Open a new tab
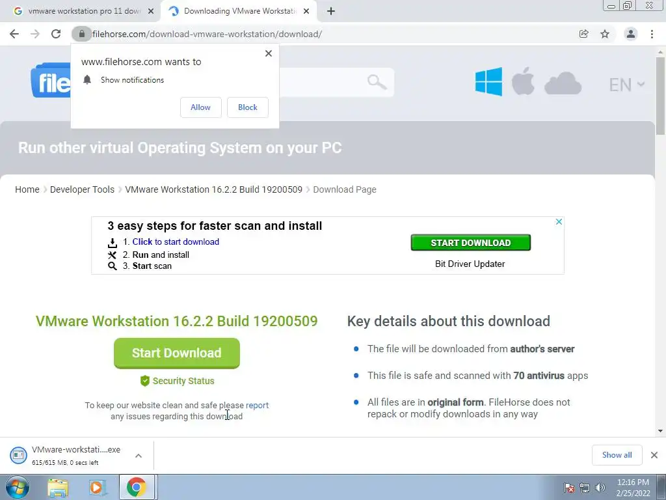Image resolution: width=666 pixels, height=500 pixels. [x=331, y=11]
